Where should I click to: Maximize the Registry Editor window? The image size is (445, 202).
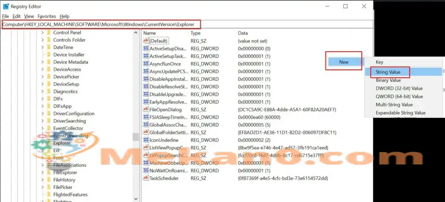click(x=345, y=6)
